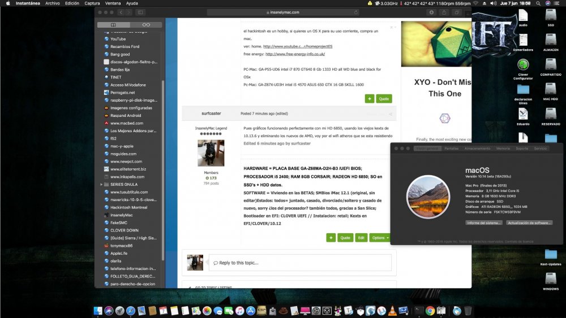This screenshot has height=318, width=566.
Task: Click Reply to this topic field
Action: pos(300,263)
